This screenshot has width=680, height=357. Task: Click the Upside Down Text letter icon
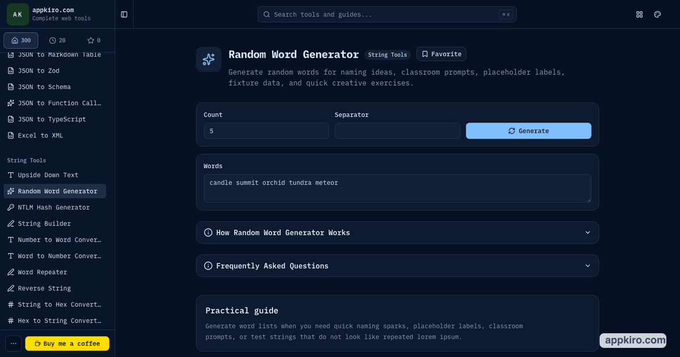(x=11, y=175)
